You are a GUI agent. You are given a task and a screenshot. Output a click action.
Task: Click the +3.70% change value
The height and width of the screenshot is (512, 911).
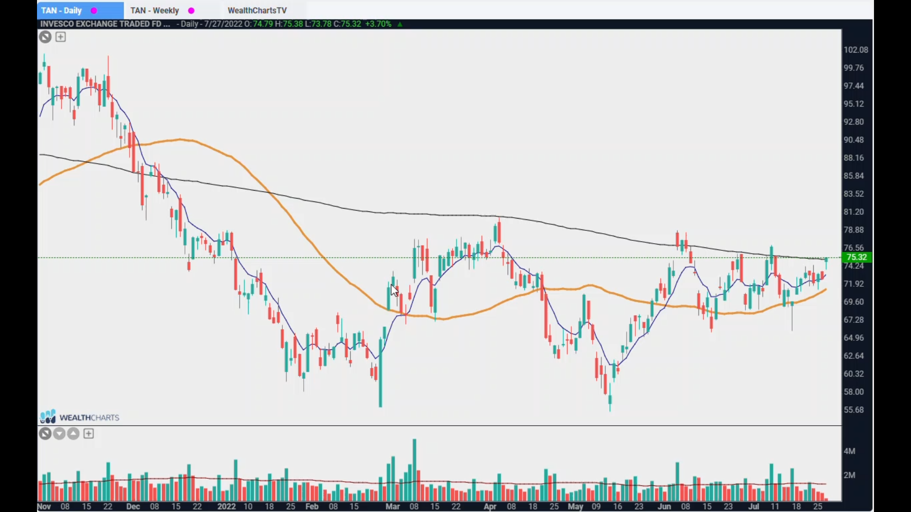pos(378,24)
